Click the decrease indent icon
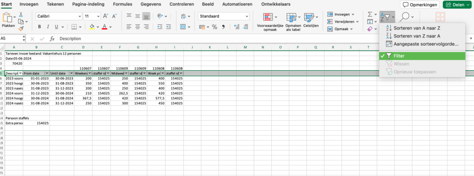The width and height of the screenshot is (474, 176). point(160,27)
